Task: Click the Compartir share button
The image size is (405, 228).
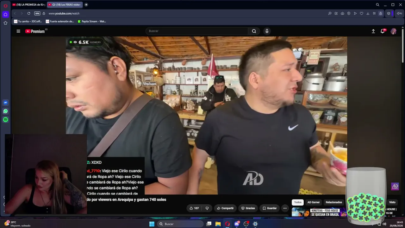Action: [225, 208]
